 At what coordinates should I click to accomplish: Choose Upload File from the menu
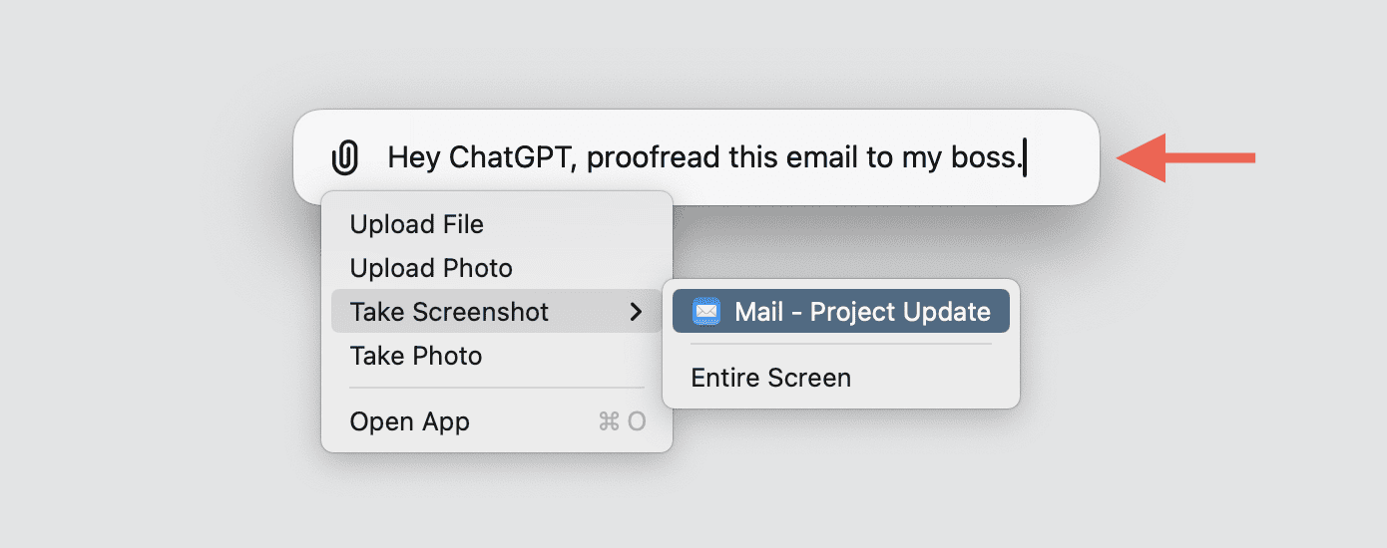pos(416,224)
